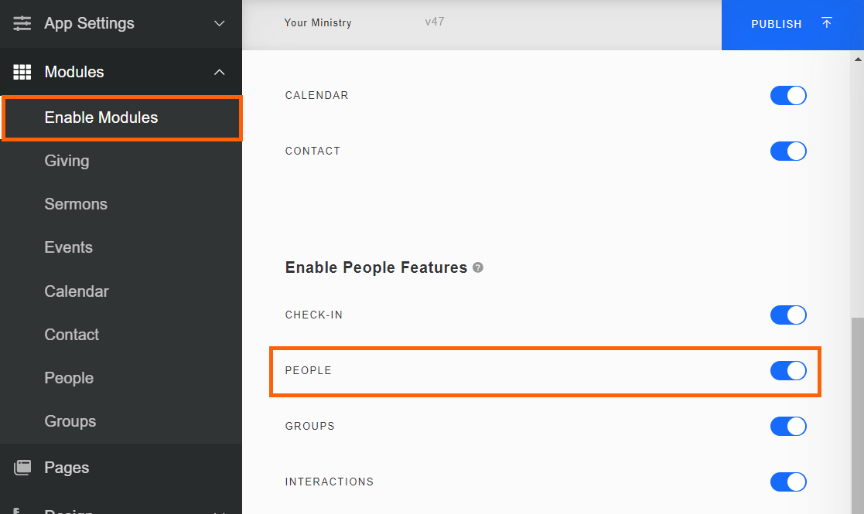Click the upload arrow inside the Publish button
Image resolution: width=864 pixels, height=514 pixels.
[827, 24]
